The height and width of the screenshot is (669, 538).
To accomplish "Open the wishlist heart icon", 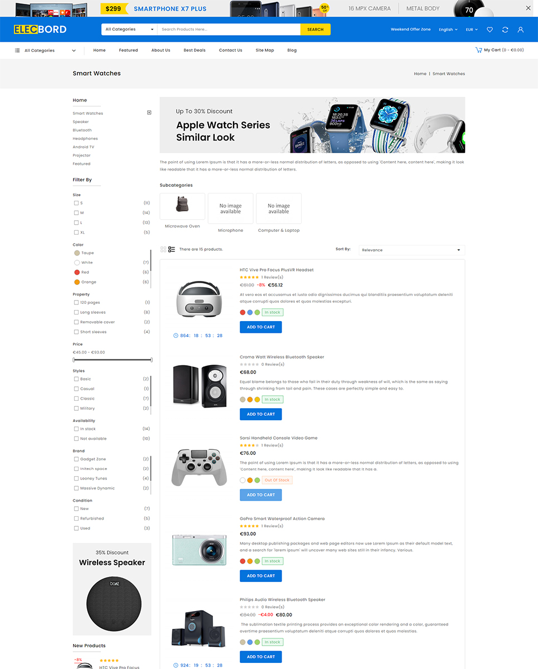I will click(x=489, y=30).
